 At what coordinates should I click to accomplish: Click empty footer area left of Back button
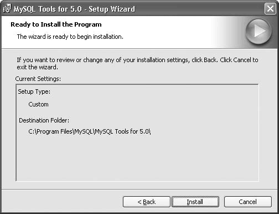(62, 201)
